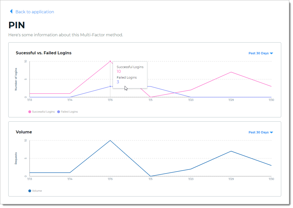Open Past 30 Days dropdown in logins chart
Image resolution: width=293 pixels, height=208 pixels.
[260, 53]
